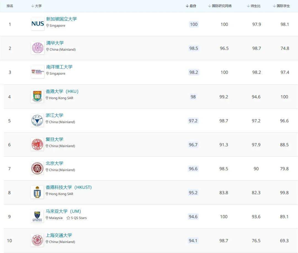298x253 pixels.
Task: Click the star icon next to 5 QS Stars
Action: [x=68, y=218]
